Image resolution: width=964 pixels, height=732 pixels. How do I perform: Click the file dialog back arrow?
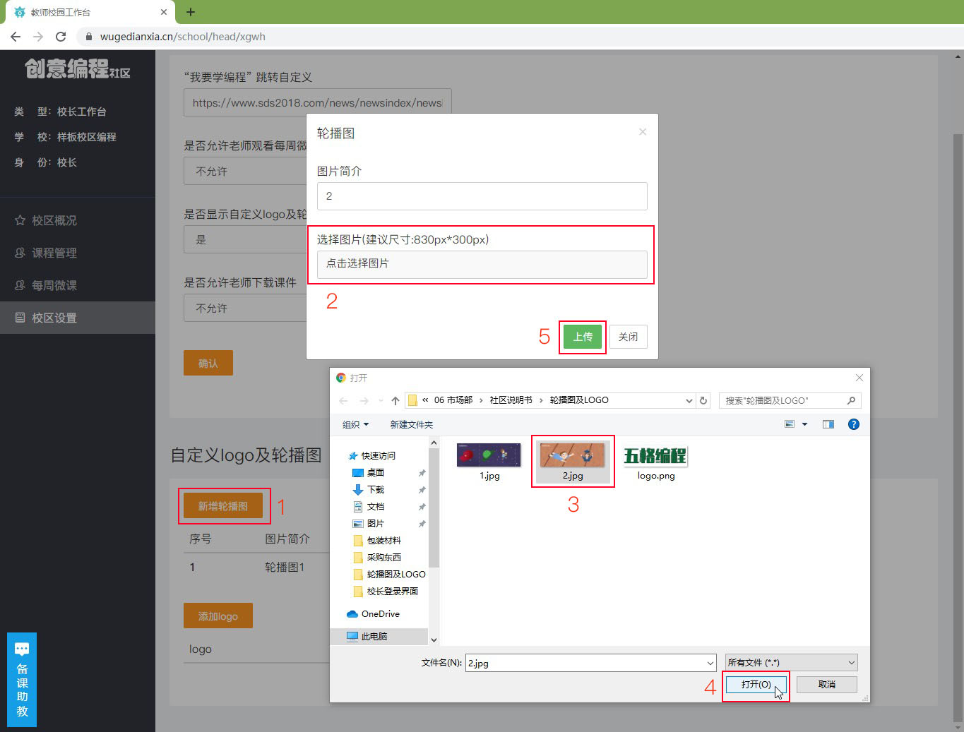coord(343,400)
